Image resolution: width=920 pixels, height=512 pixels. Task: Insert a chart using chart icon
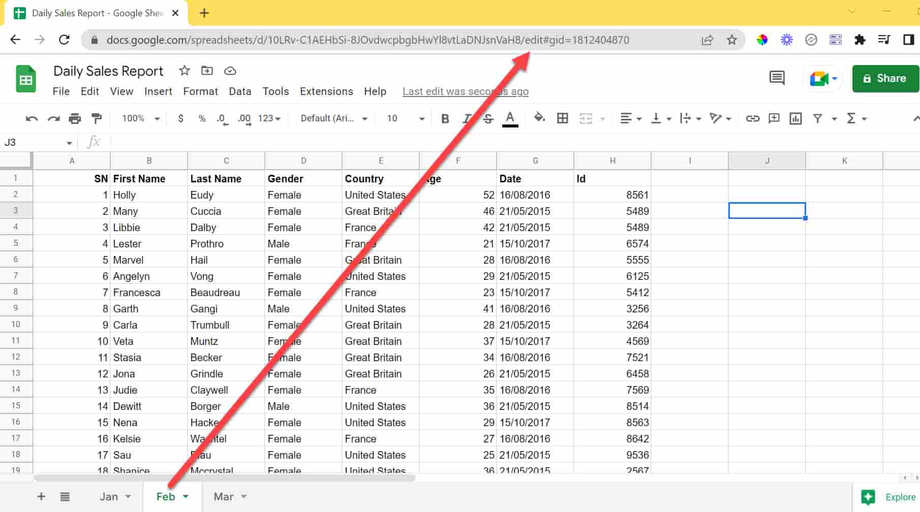[x=795, y=119]
